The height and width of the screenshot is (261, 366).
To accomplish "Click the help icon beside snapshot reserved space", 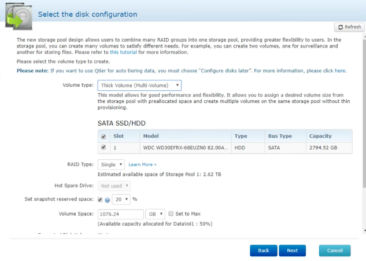I will (107, 199).
